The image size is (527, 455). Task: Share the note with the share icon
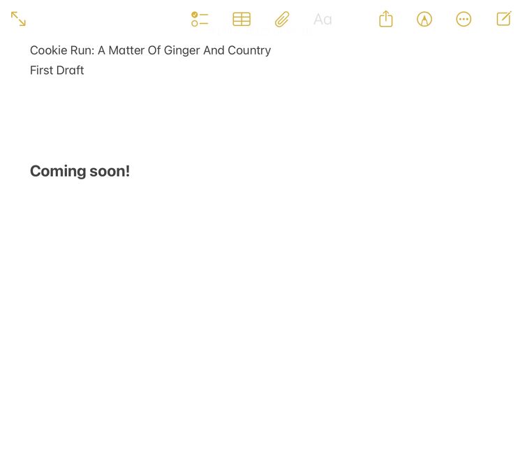[386, 19]
